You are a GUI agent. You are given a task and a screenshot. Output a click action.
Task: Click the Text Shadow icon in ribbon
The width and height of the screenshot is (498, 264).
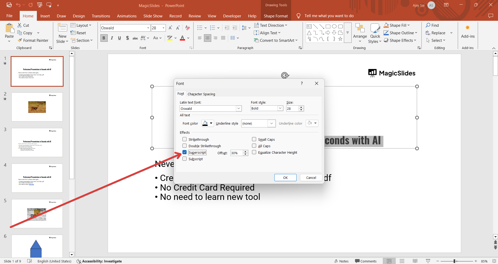[127, 38]
